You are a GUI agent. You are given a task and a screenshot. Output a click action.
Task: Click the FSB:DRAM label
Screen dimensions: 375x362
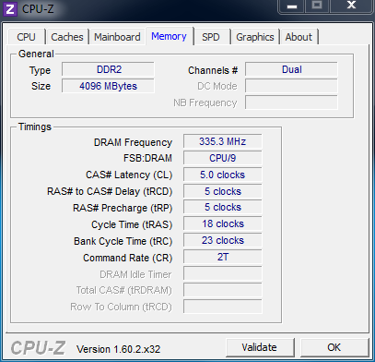point(147,158)
